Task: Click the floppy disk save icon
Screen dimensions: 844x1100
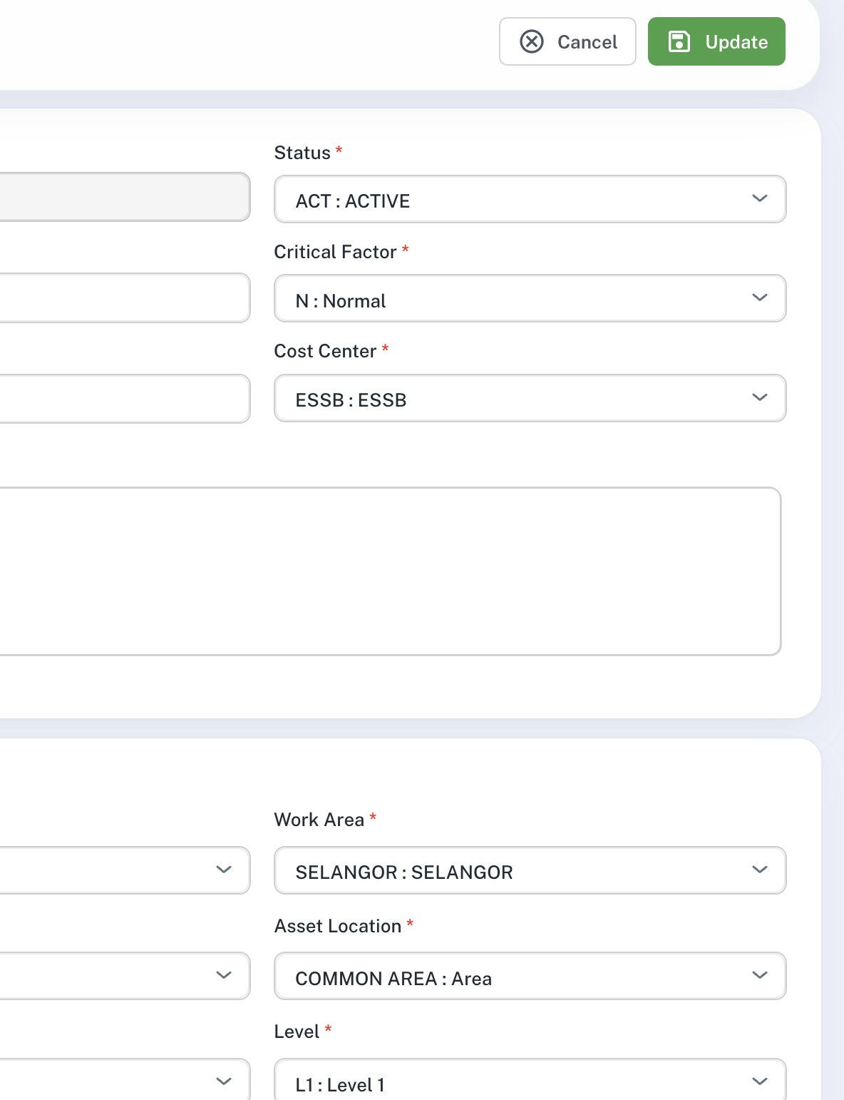Action: [679, 41]
